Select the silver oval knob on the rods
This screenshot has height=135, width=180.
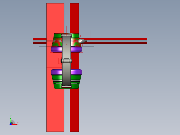coord(81,41)
